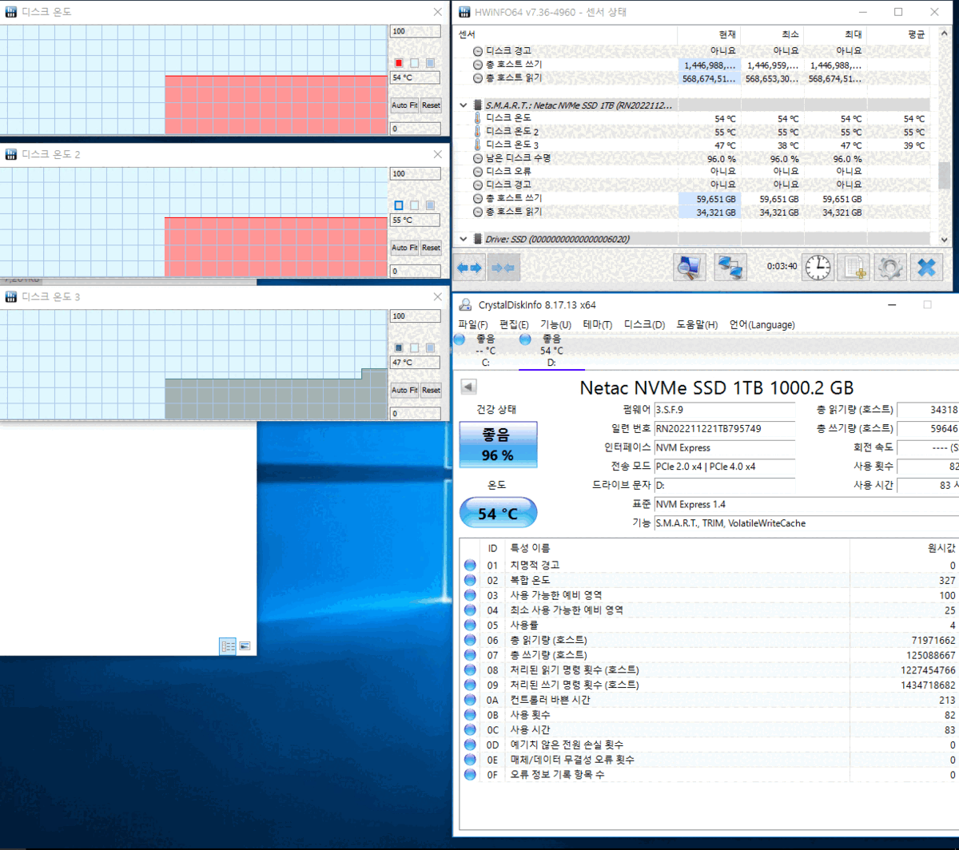Click the circle icon beside 남은 디스크 수명 row

(x=478, y=158)
